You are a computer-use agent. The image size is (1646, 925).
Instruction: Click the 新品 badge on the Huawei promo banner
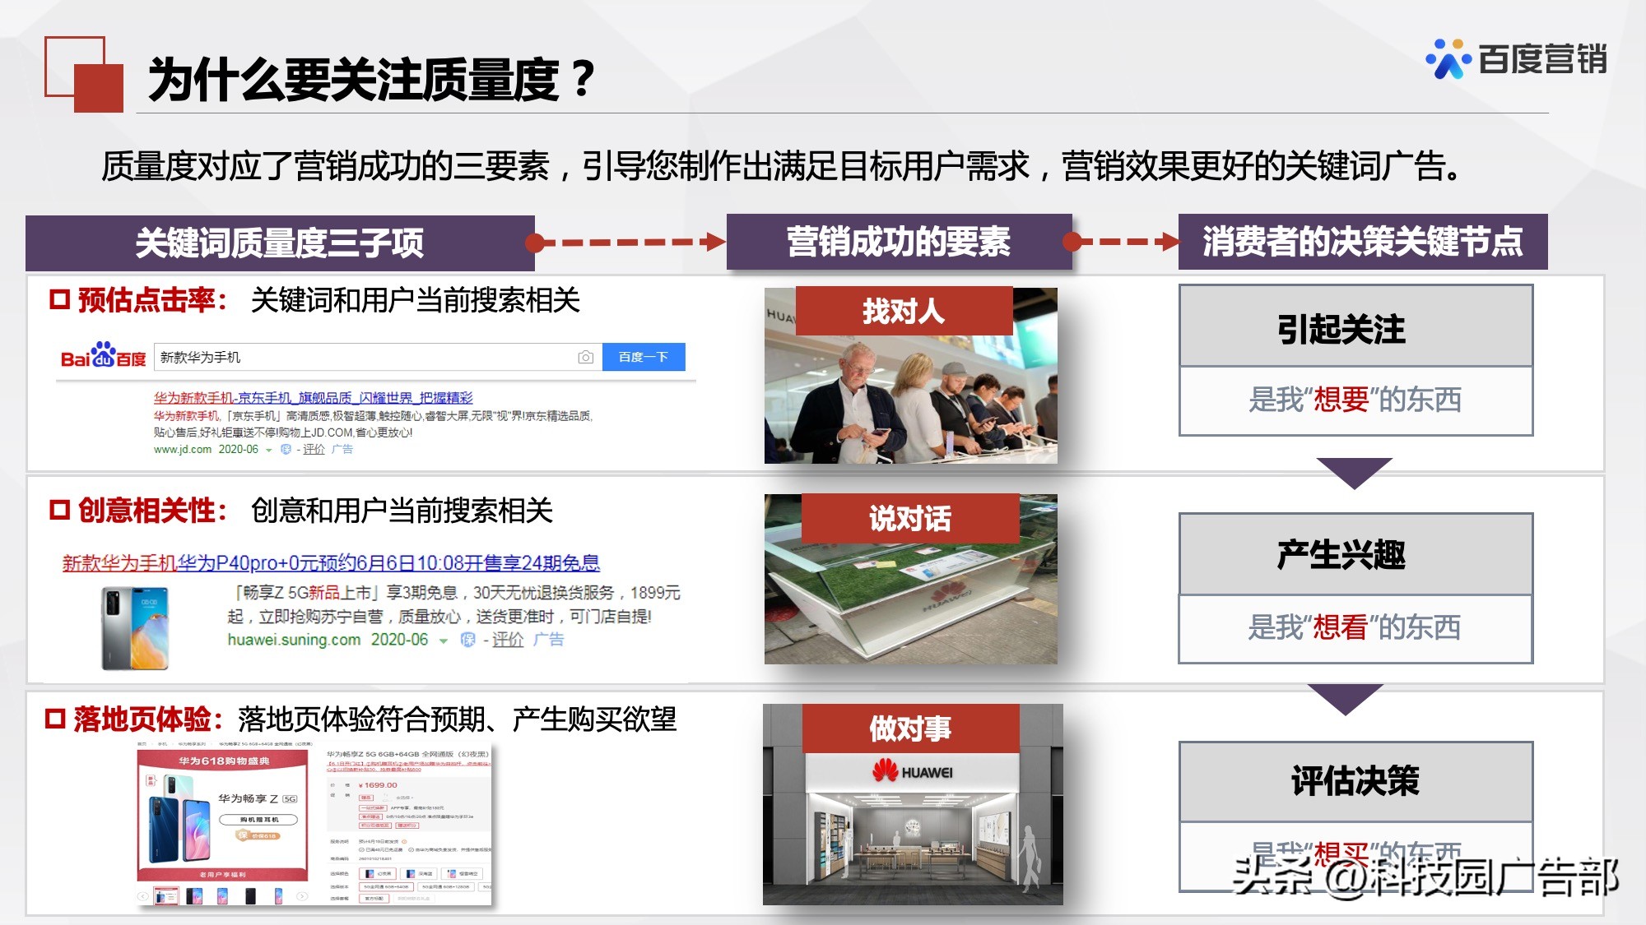pyautogui.click(x=151, y=781)
